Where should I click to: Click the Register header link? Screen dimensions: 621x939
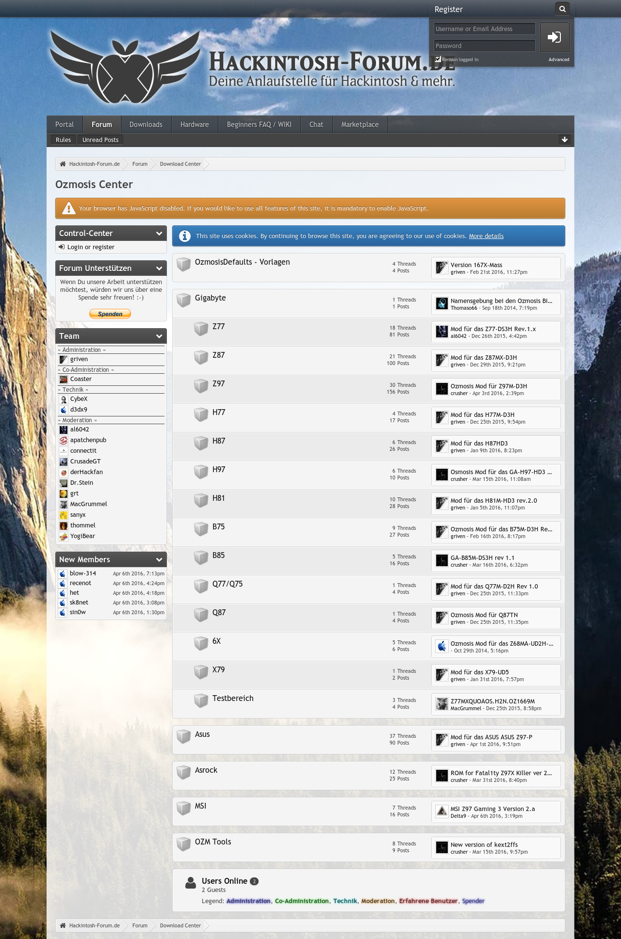tap(449, 9)
